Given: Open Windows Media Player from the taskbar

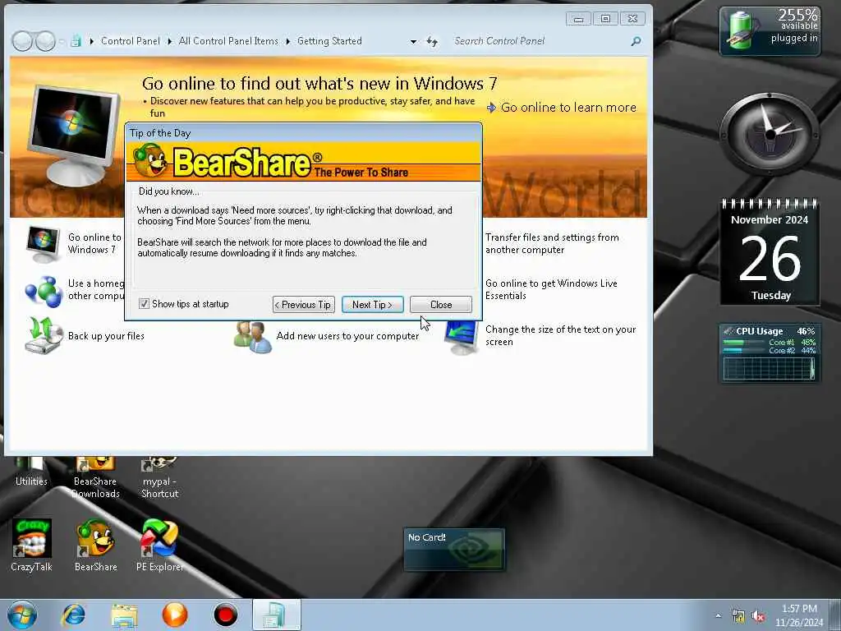Looking at the screenshot, I should pos(175,615).
